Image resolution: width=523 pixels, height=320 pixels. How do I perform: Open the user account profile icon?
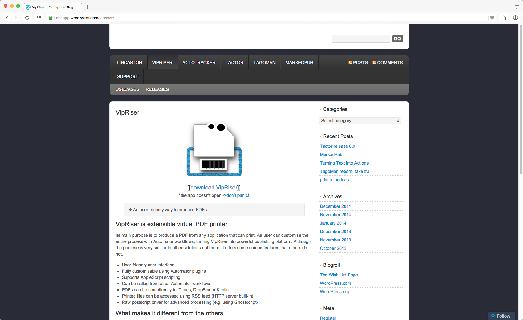(516, 18)
